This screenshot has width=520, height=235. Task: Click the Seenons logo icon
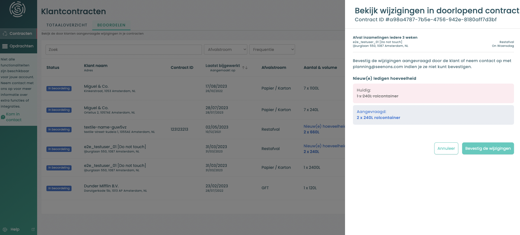click(17, 9)
